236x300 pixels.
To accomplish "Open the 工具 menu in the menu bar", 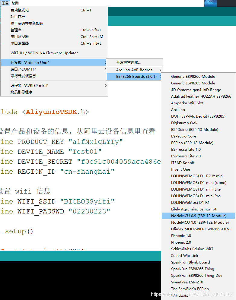I will tap(5, 3).
